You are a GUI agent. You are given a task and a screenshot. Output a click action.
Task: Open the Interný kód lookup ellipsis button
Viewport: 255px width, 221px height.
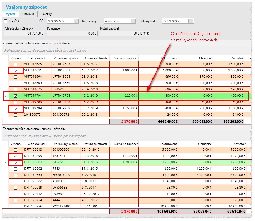[x=191, y=21]
